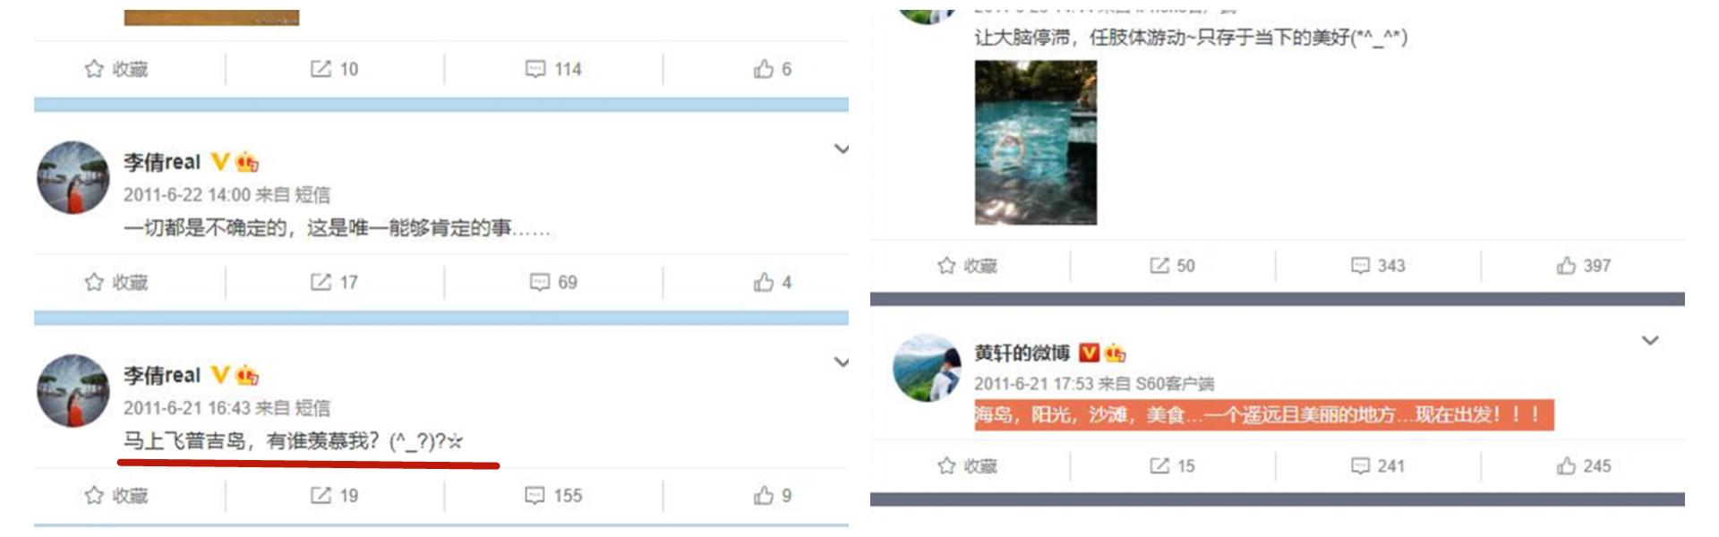
Task: Open the 黄轩的微博 username link
Action: [x=1022, y=353]
